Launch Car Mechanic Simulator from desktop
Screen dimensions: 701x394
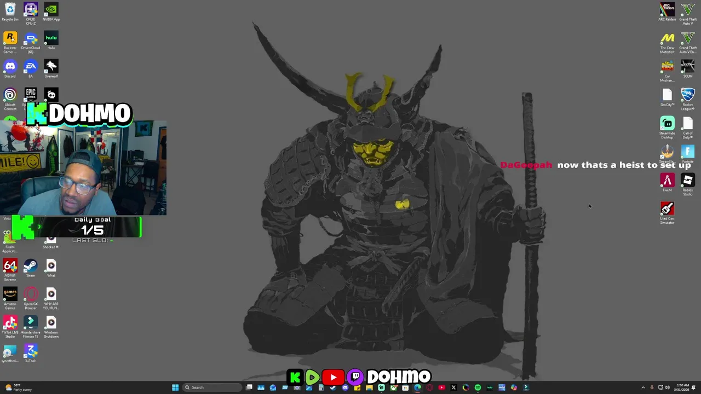click(x=667, y=71)
